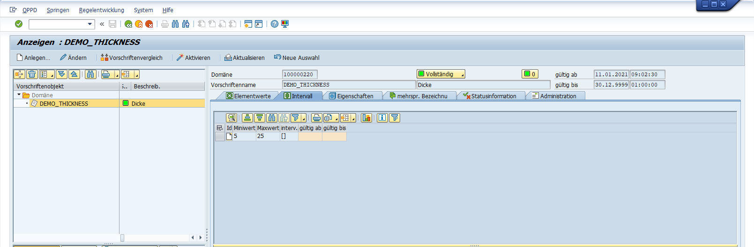754x247 pixels.
Task: Click the sort ascending icon in table toolbar
Action: [247, 118]
